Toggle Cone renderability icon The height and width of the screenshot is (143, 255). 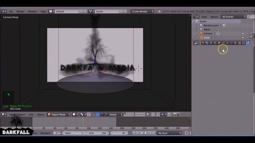click(251, 38)
